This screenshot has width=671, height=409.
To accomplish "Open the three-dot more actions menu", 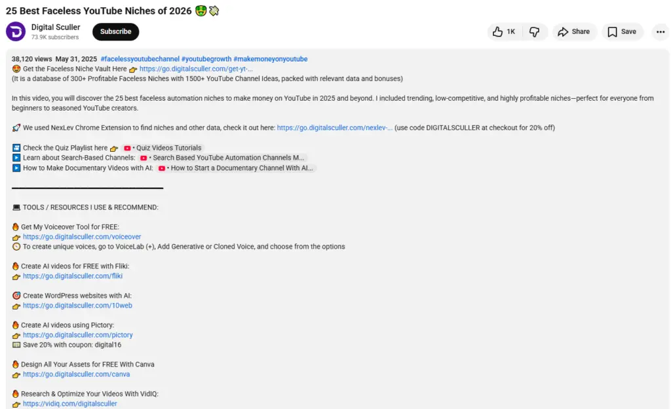I will tap(660, 31).
